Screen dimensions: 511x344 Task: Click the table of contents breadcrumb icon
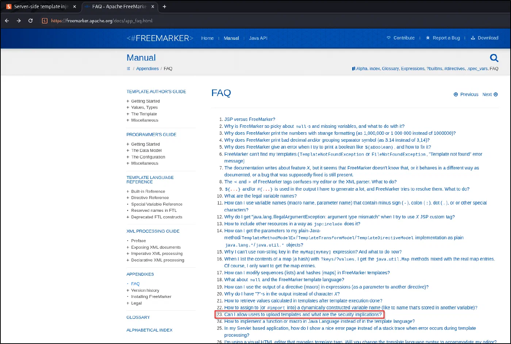(x=128, y=69)
